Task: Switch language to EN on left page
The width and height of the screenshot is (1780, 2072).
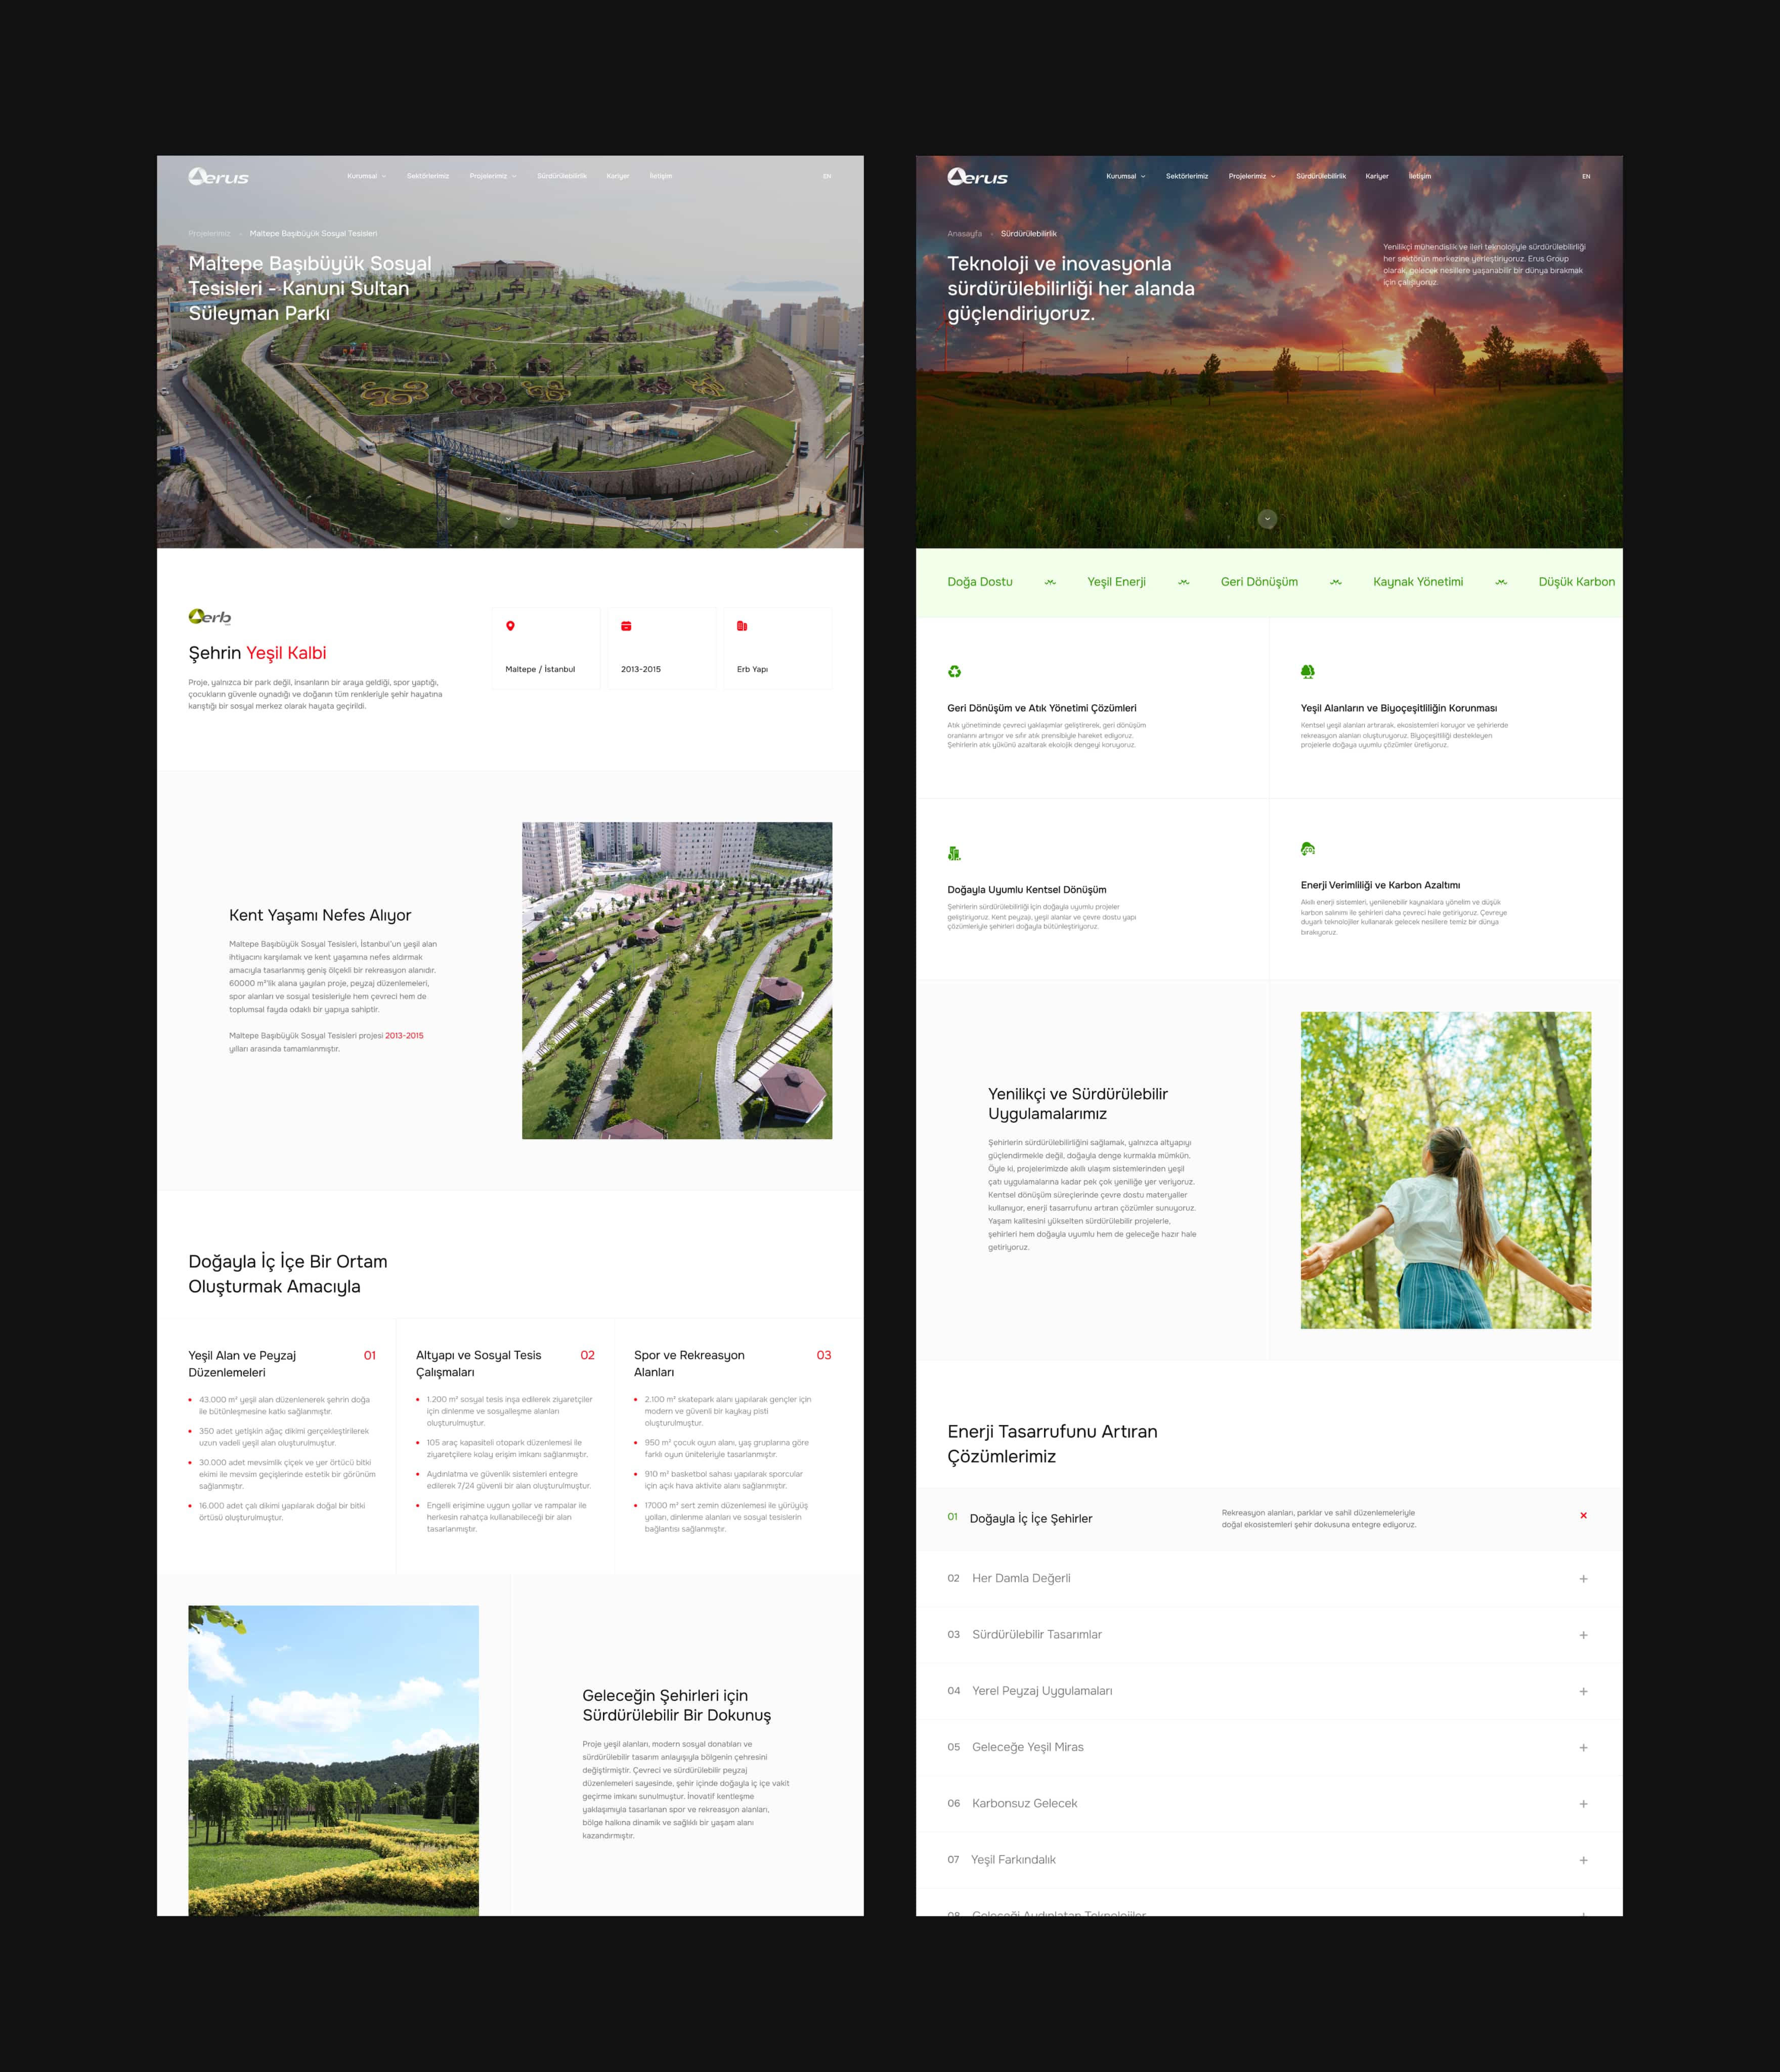Action: [827, 176]
